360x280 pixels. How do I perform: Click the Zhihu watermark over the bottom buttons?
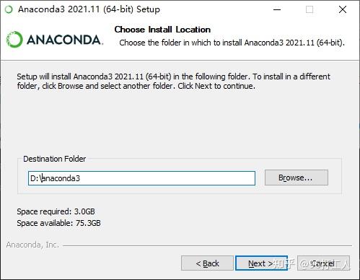(312, 264)
